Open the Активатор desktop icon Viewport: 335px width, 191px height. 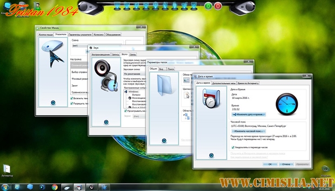pyautogui.click(x=7, y=169)
